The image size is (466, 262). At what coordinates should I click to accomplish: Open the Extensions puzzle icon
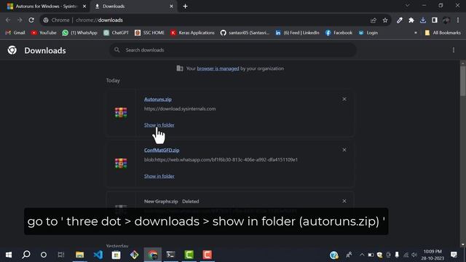tap(411, 20)
